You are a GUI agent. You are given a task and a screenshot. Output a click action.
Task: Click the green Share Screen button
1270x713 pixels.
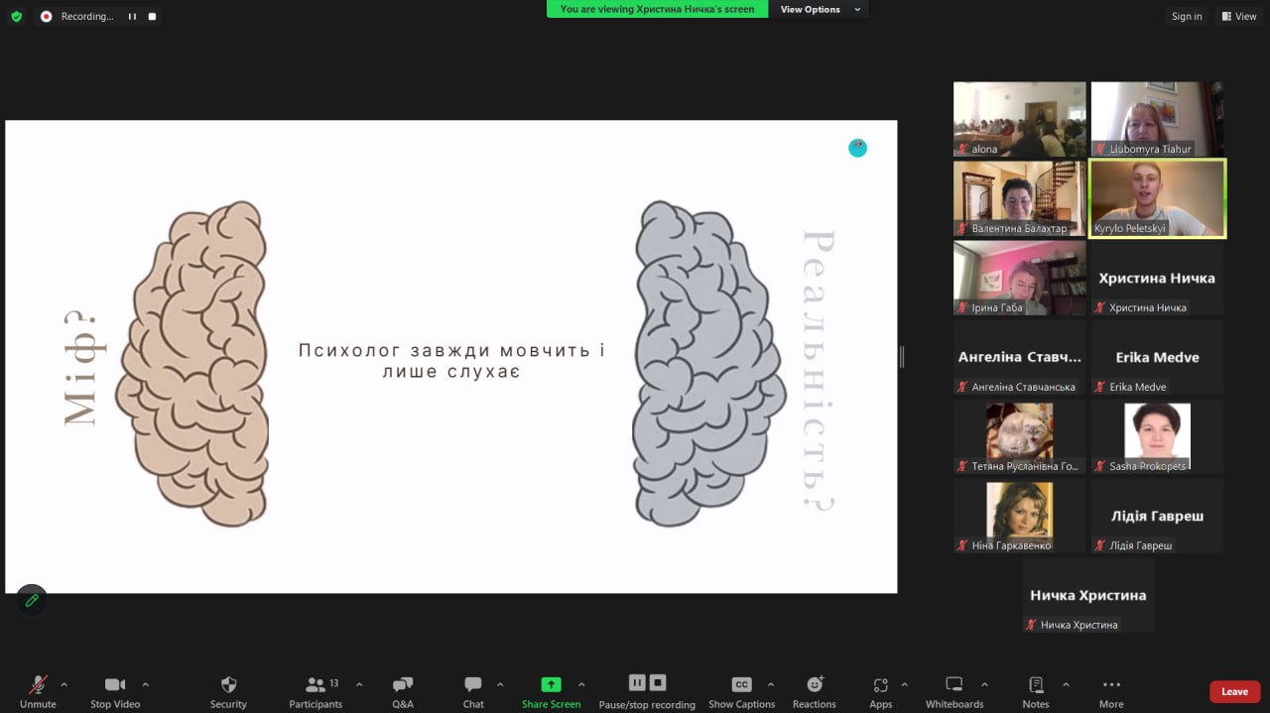click(551, 691)
